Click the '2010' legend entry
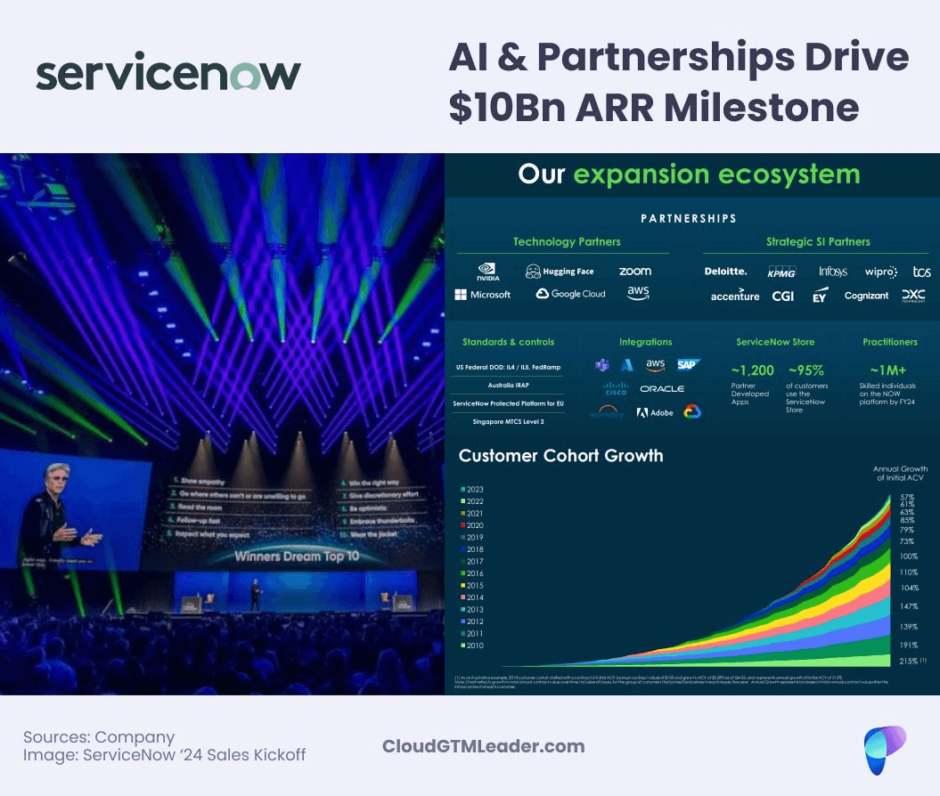Image resolution: width=940 pixels, height=796 pixels. (472, 645)
